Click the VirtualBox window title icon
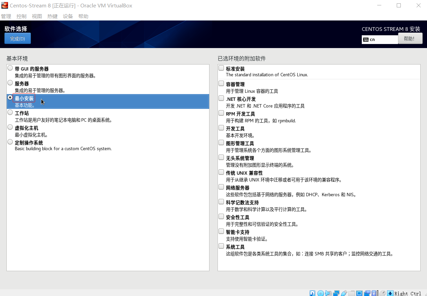Viewport: 427px width, 296px height. point(4,5)
